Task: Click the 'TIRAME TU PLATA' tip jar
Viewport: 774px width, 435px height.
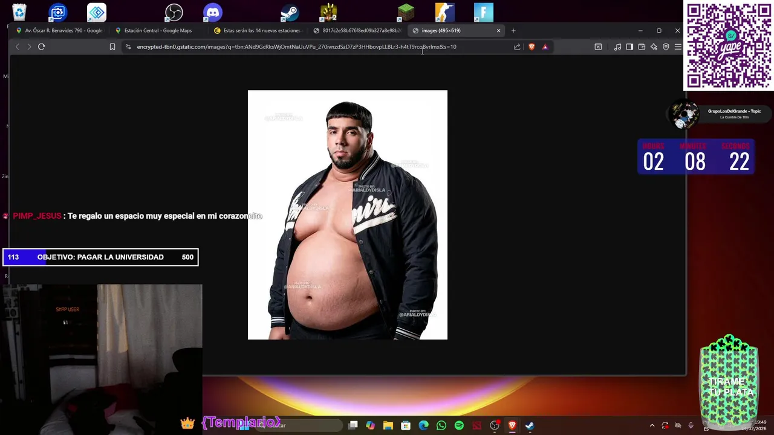Action: (730, 381)
